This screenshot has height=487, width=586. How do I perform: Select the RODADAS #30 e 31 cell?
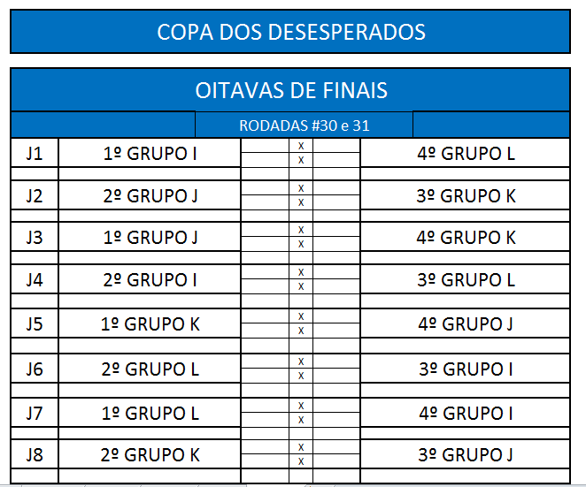click(x=304, y=125)
